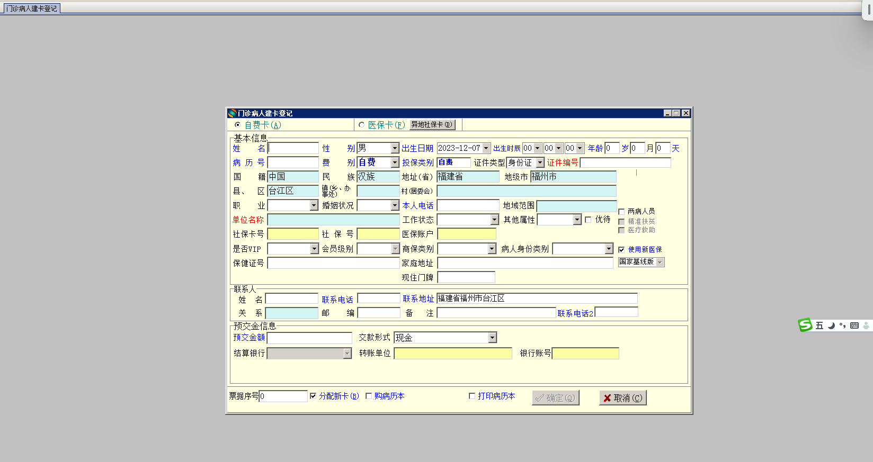Focus the 社保卡号 input field

click(293, 234)
